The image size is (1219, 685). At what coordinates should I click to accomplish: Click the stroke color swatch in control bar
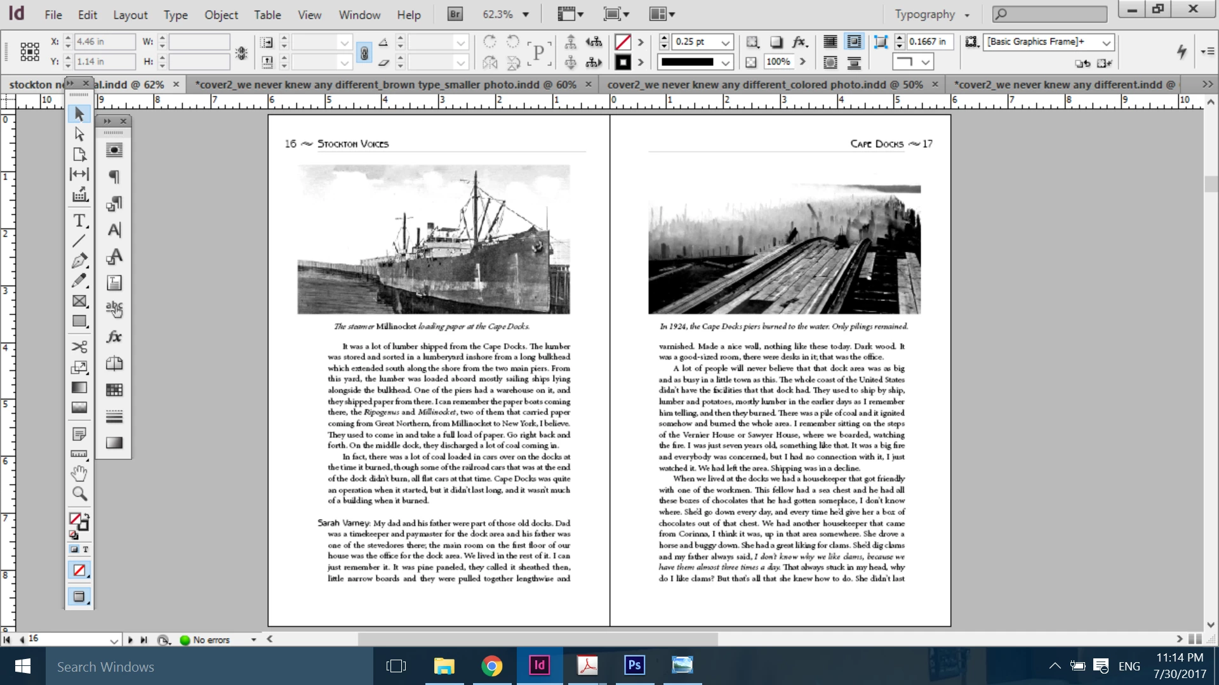click(623, 62)
